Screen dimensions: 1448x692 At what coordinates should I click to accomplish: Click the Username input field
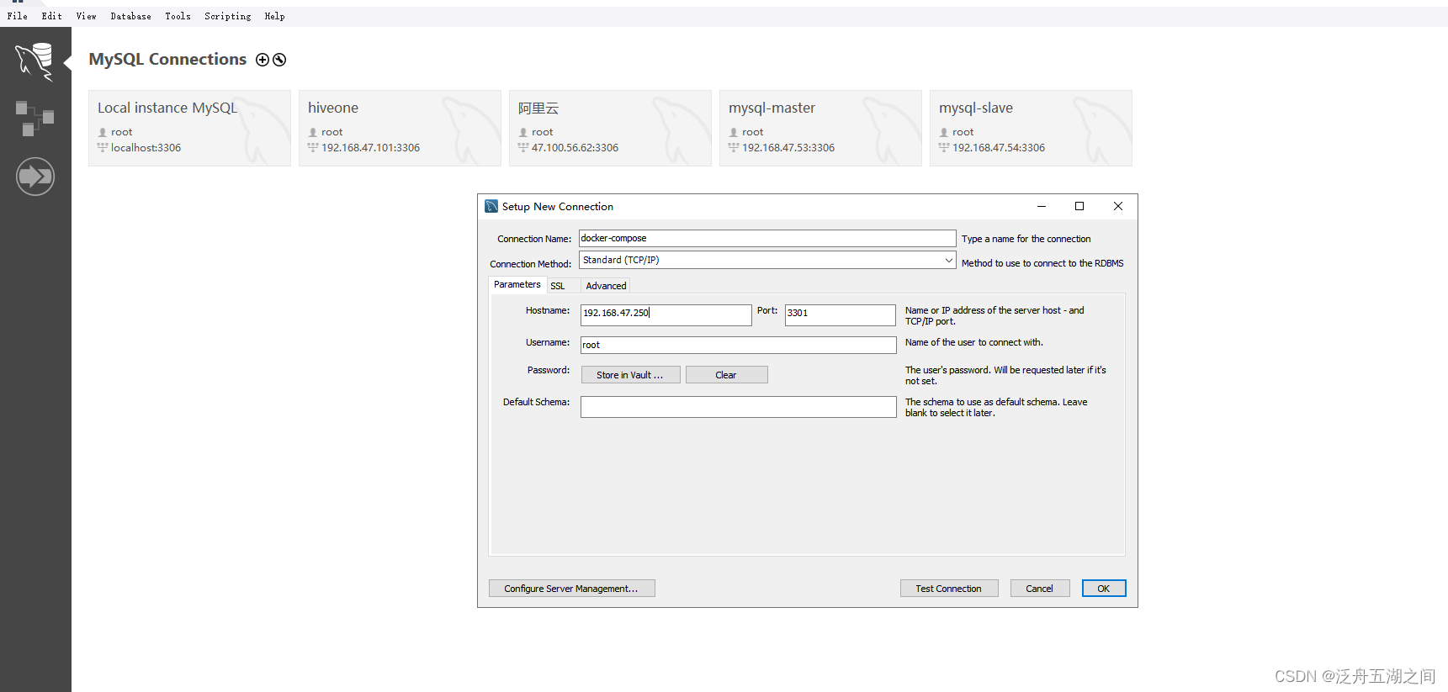point(739,345)
